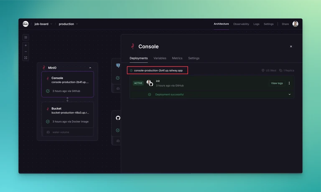Click the 1 Replica label

pyautogui.click(x=289, y=71)
